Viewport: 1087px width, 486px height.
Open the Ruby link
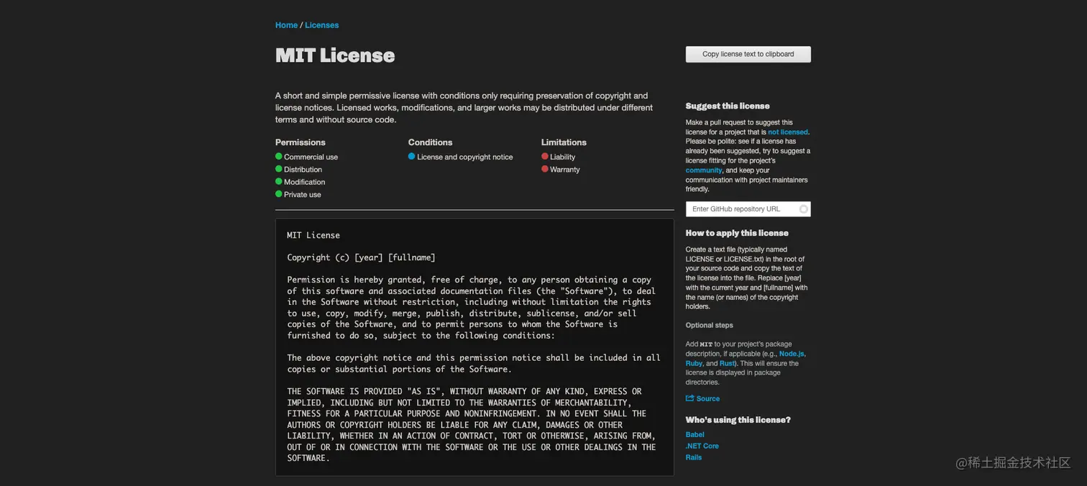(x=694, y=364)
